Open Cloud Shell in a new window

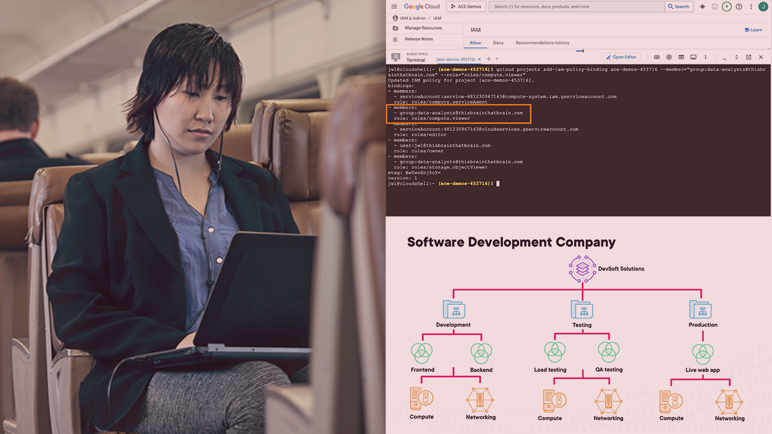748,57
